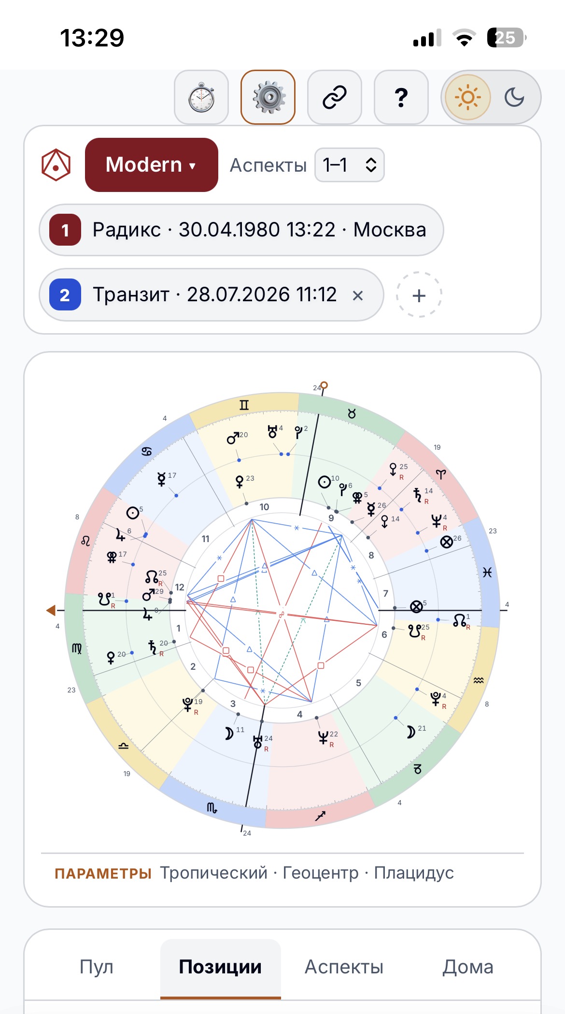Open the Дома tab
Image resolution: width=565 pixels, height=1014 pixels.
coord(468,967)
